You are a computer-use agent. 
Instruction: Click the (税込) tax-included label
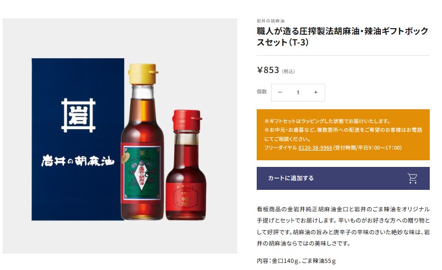tap(288, 71)
